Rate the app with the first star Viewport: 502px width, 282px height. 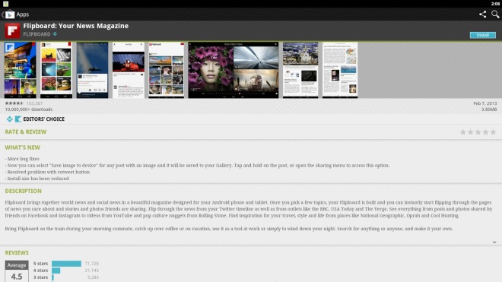(463, 131)
